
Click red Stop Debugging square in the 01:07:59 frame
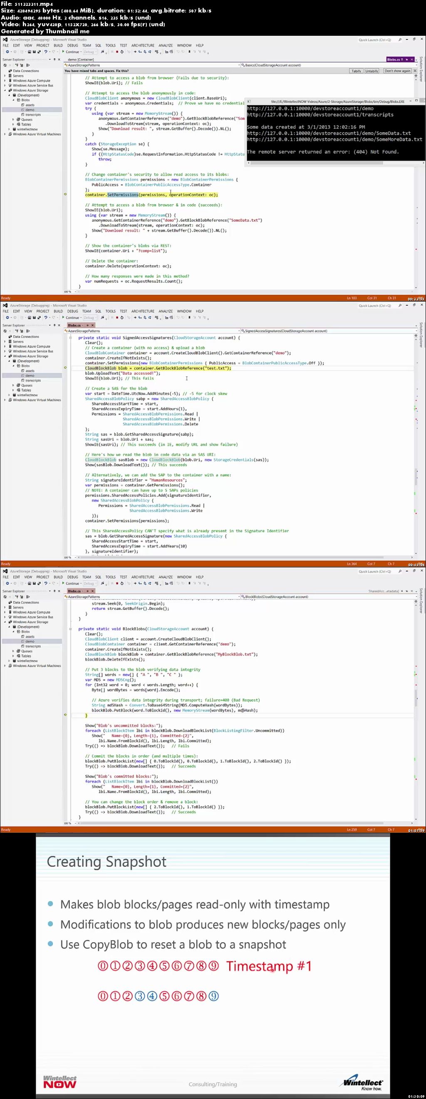click(117, 583)
